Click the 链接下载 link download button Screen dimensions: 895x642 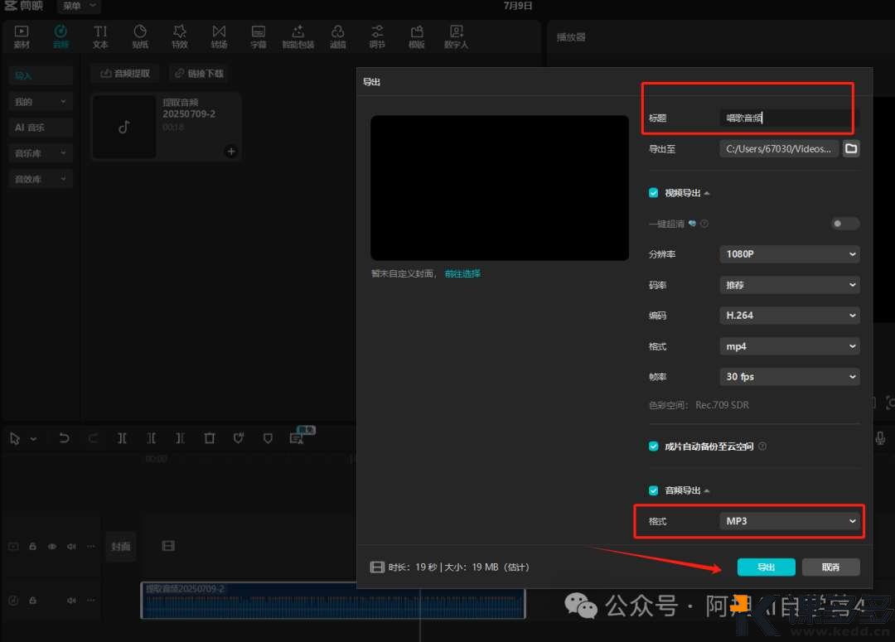[200, 74]
